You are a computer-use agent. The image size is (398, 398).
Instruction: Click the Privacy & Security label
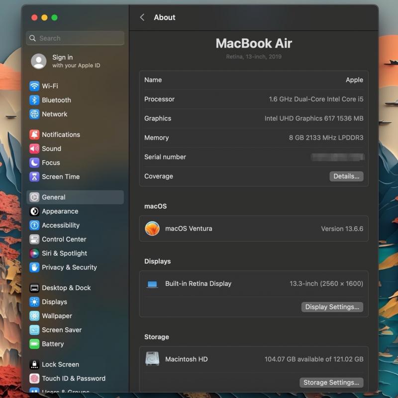(69, 267)
